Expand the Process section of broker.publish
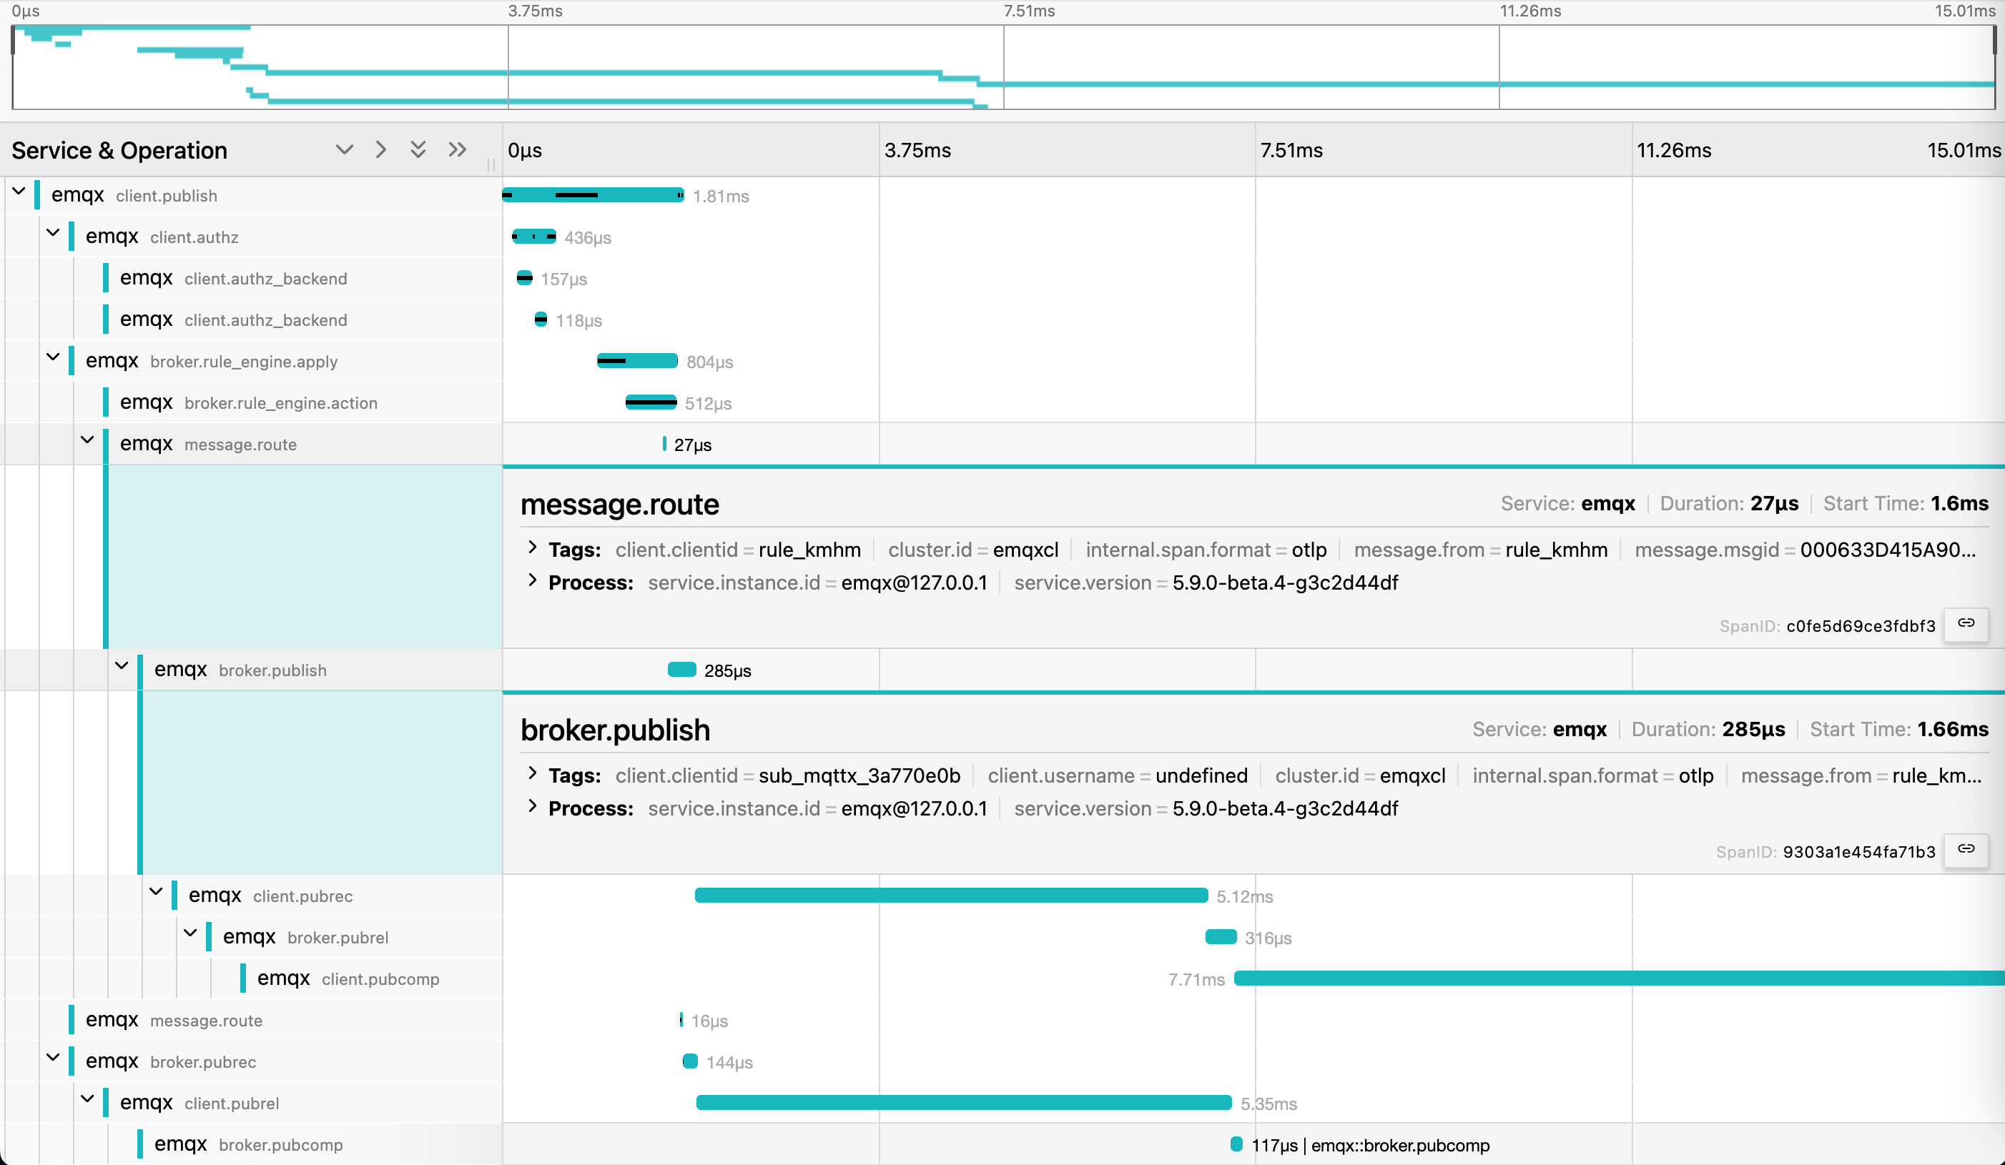2005x1165 pixels. click(533, 809)
